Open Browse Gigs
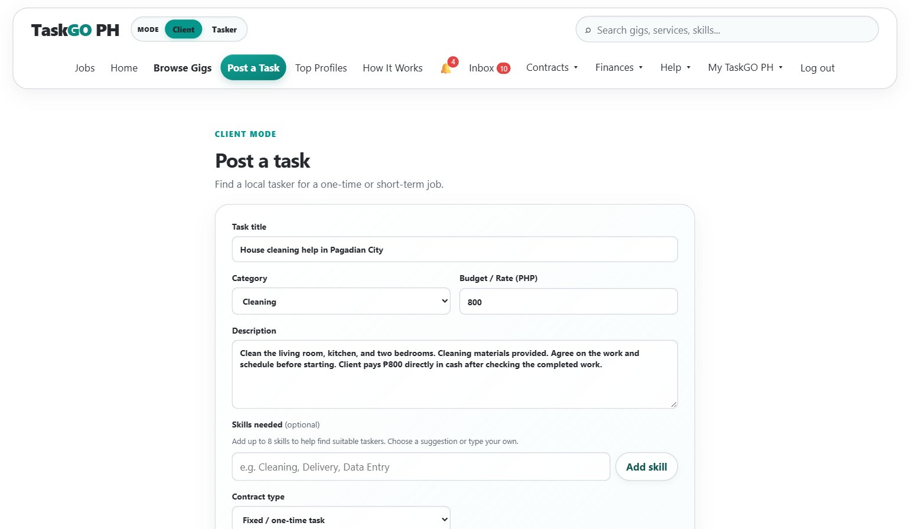Image resolution: width=910 pixels, height=529 pixels. click(182, 68)
